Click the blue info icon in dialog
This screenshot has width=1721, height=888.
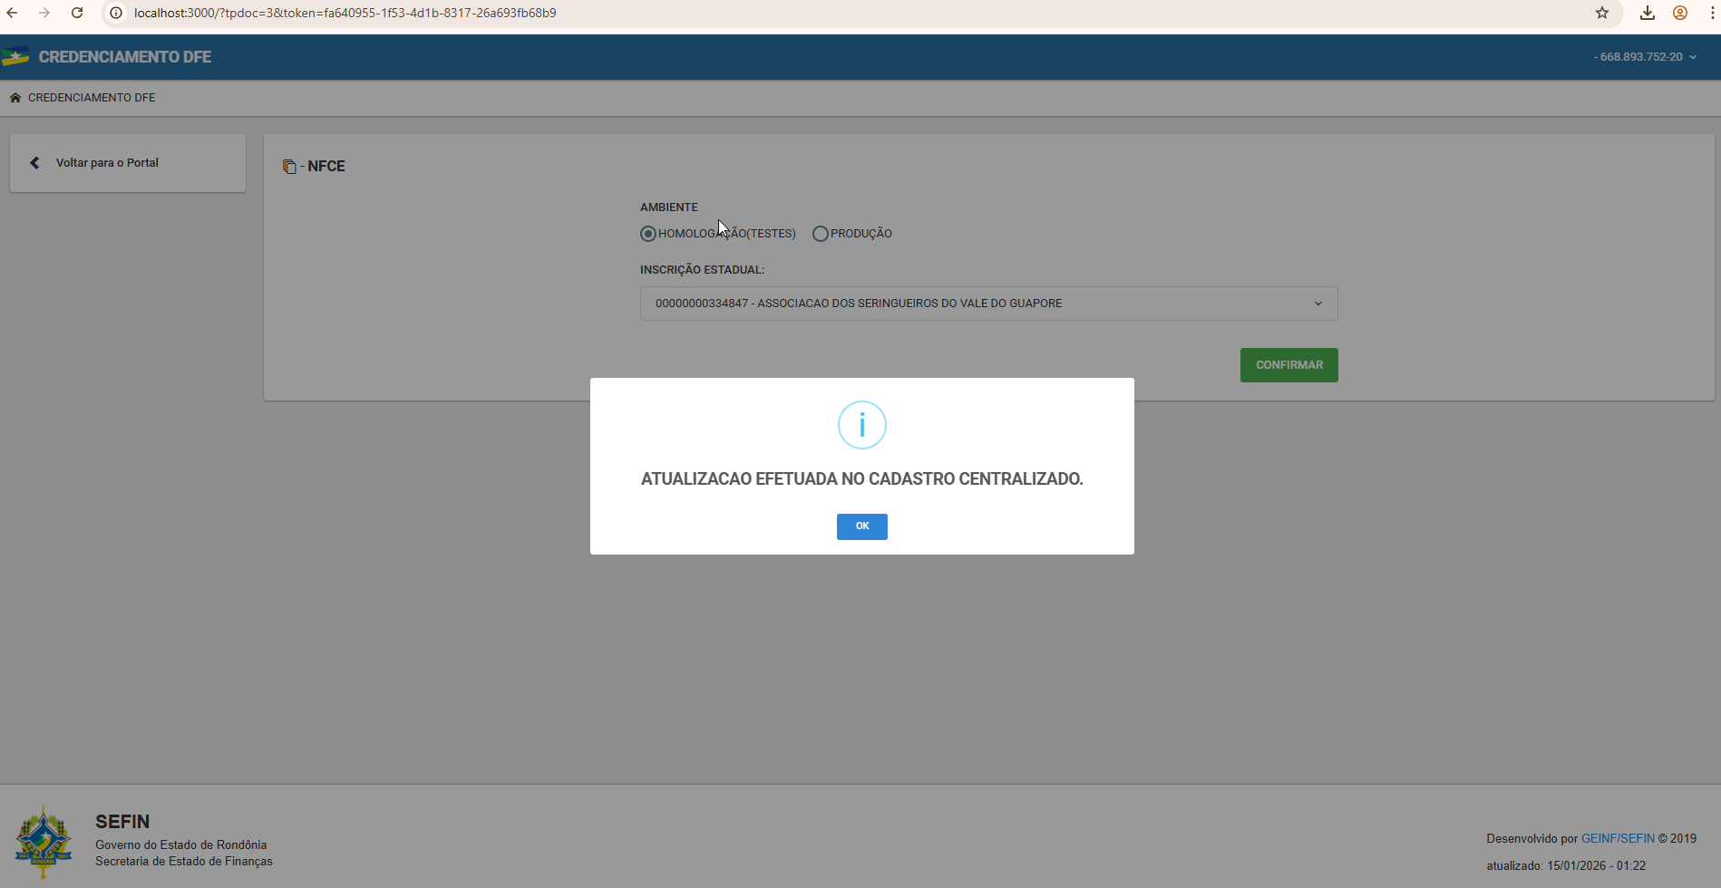861,425
